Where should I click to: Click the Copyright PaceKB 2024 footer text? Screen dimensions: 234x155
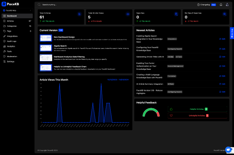point(48,150)
